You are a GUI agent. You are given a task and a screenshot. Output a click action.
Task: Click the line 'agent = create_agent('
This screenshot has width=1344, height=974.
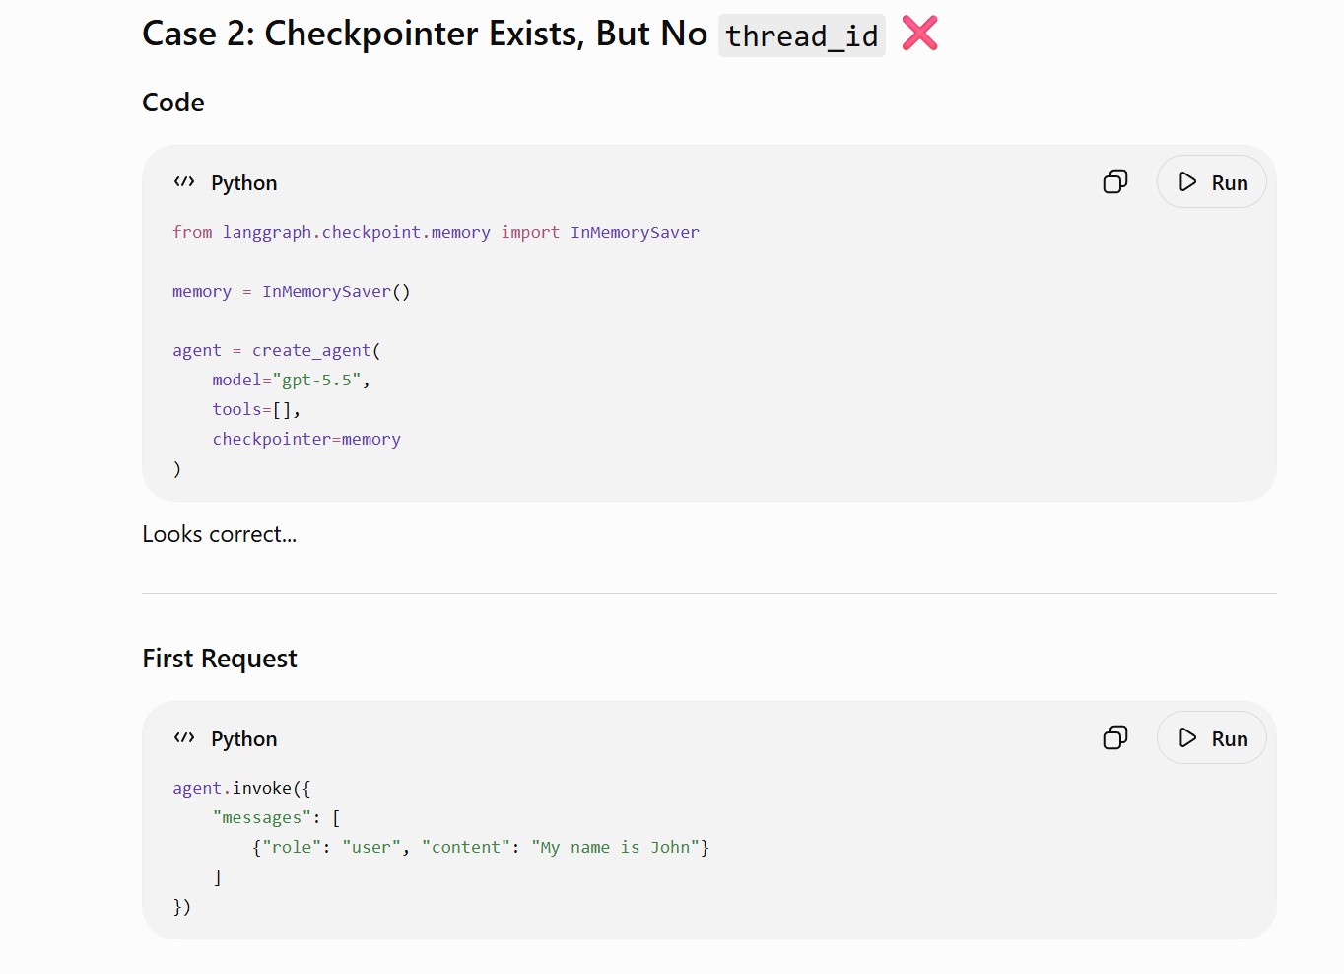point(277,350)
